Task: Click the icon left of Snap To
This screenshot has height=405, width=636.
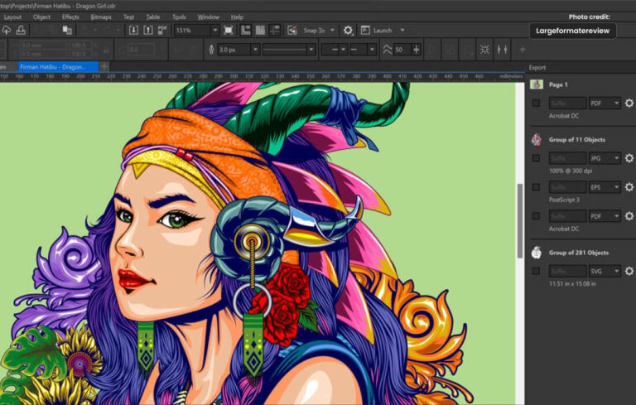Action: coord(292,30)
